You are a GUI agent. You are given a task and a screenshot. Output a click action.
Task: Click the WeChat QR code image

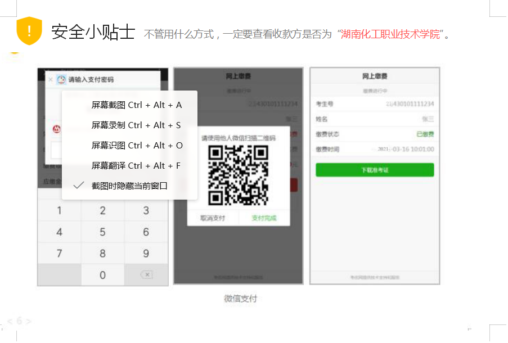[x=237, y=175]
